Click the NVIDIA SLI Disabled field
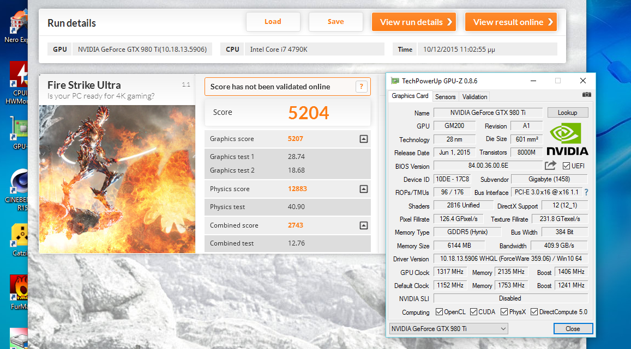 [x=510, y=298]
